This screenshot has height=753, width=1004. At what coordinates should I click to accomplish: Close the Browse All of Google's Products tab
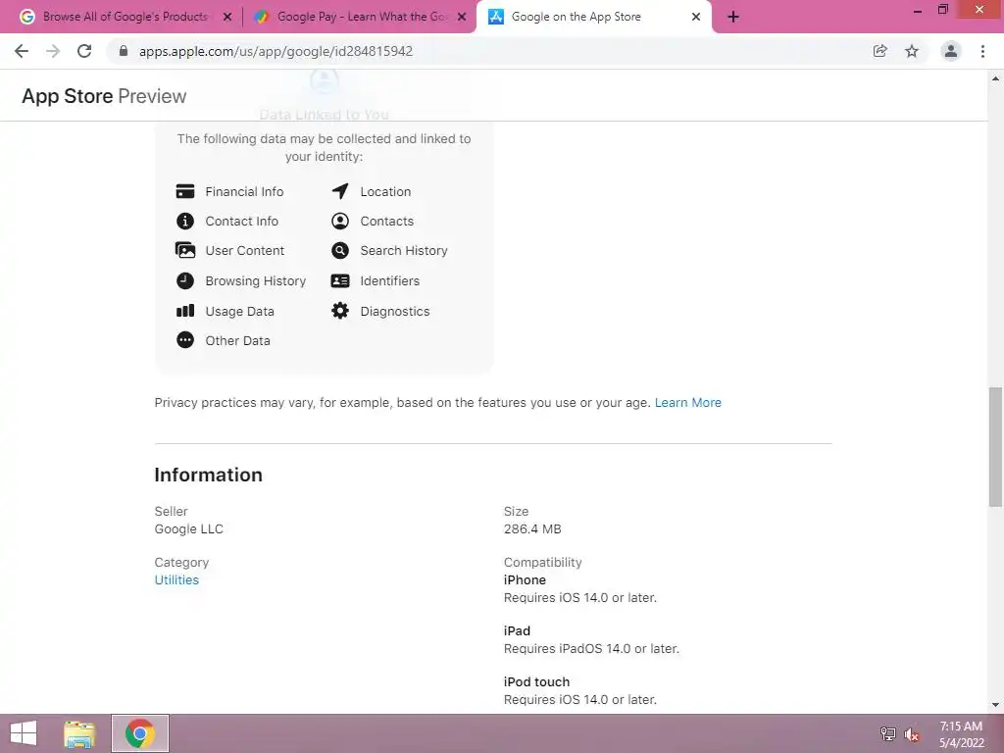tap(227, 18)
